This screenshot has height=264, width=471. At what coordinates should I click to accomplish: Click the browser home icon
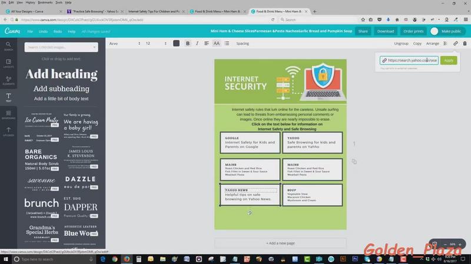(397, 20)
